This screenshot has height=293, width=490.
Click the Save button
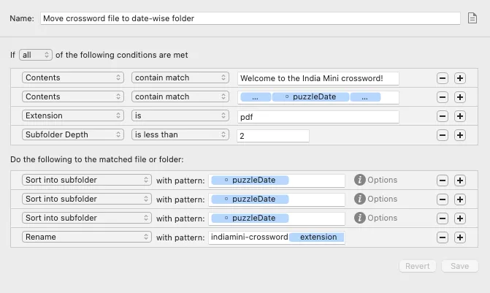(x=459, y=266)
